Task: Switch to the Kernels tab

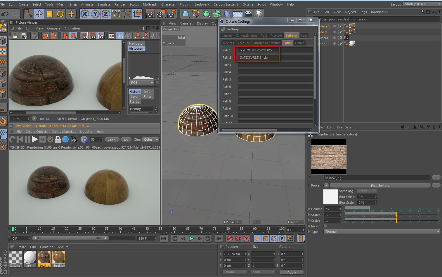Action: (227, 36)
